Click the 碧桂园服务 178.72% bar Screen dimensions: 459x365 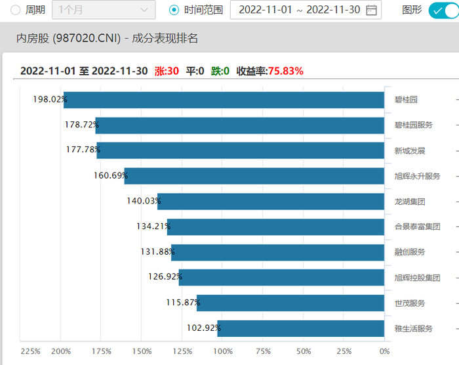(x=240, y=125)
